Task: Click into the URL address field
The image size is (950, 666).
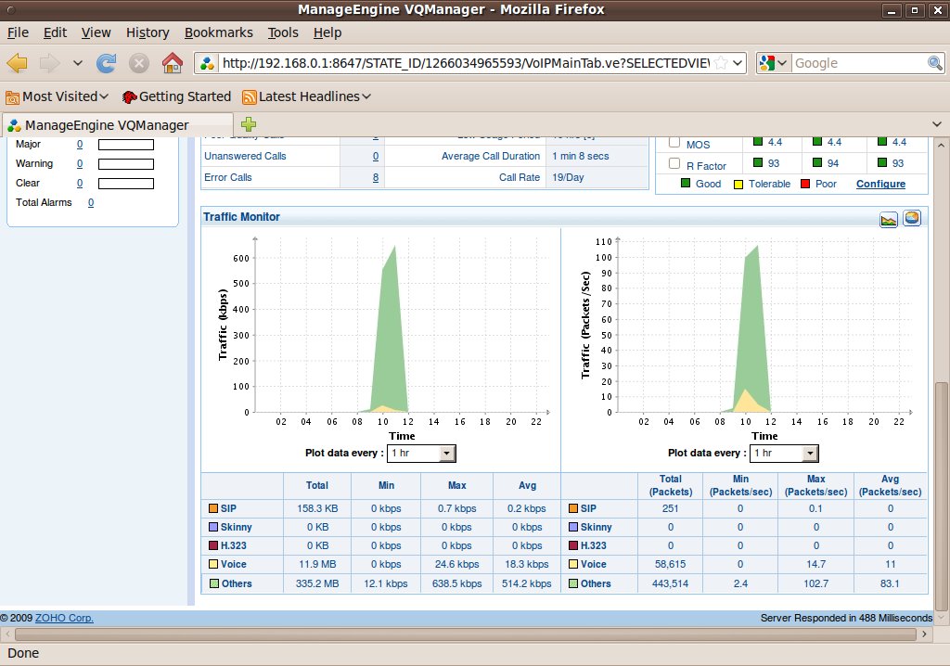Action: (x=466, y=63)
